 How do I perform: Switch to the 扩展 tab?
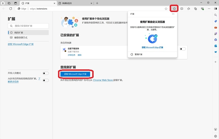(38, 3)
